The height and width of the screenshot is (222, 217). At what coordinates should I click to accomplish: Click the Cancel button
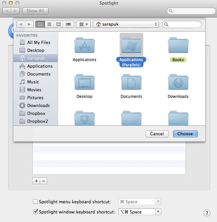coord(157,134)
